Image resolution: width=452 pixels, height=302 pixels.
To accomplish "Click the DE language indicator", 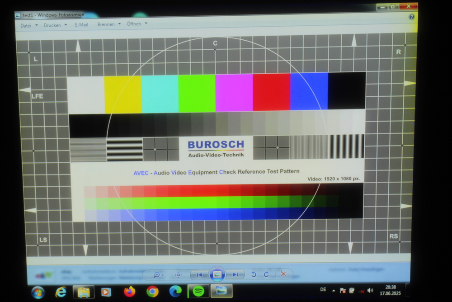I will [323, 290].
